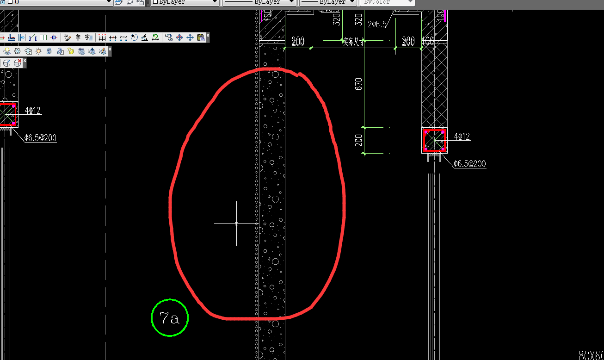Click the green-circled 7a detail label
Image resolution: width=604 pixels, height=360 pixels.
point(170,317)
